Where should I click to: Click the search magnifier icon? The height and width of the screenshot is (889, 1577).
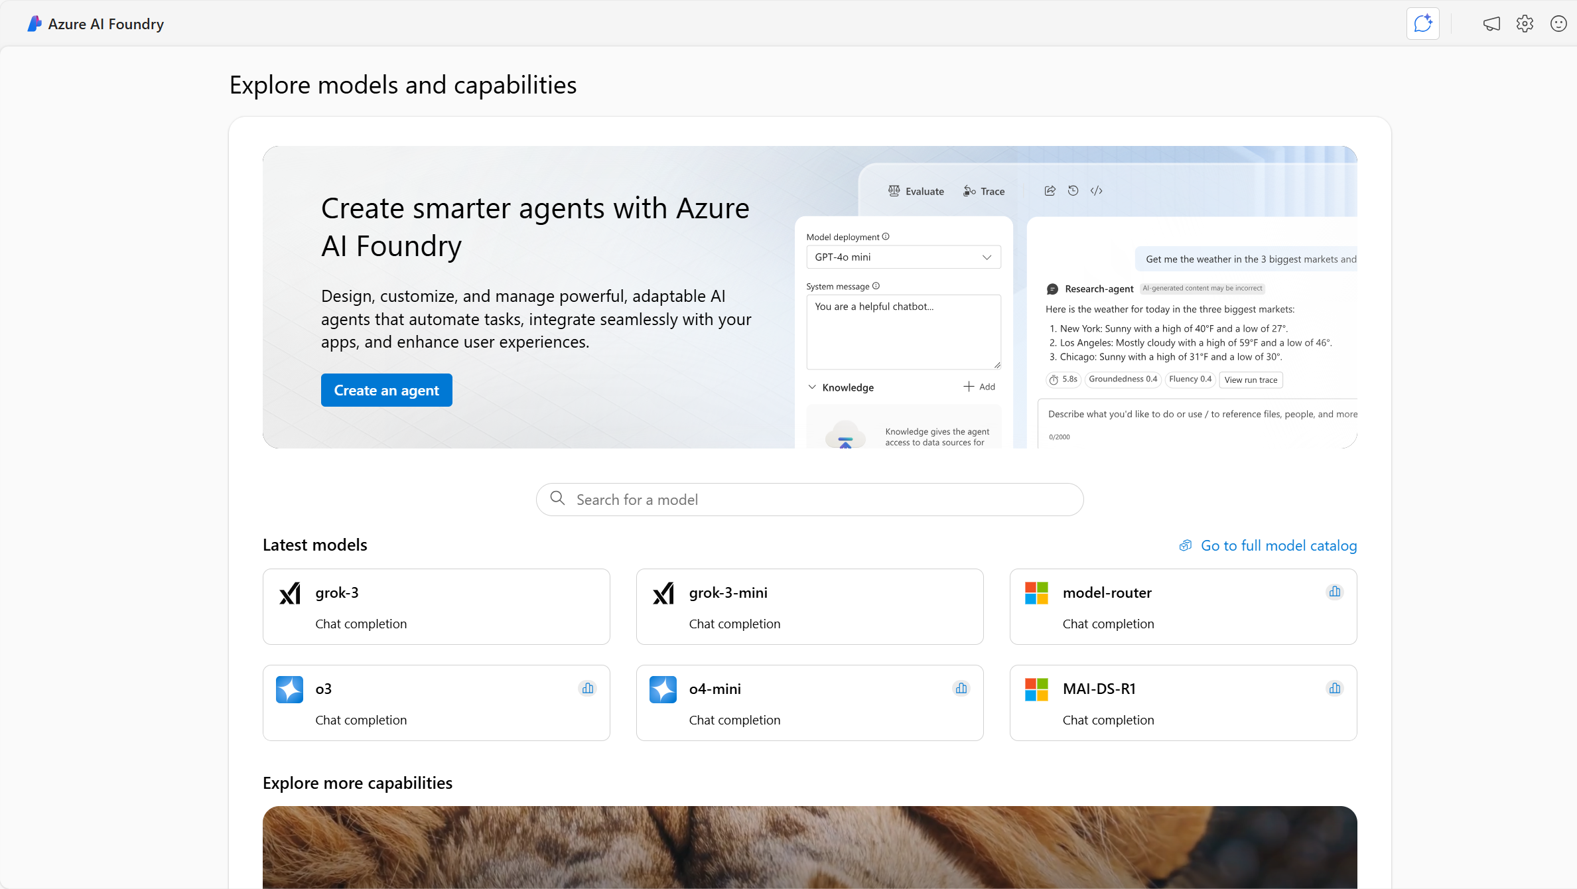coord(557,498)
